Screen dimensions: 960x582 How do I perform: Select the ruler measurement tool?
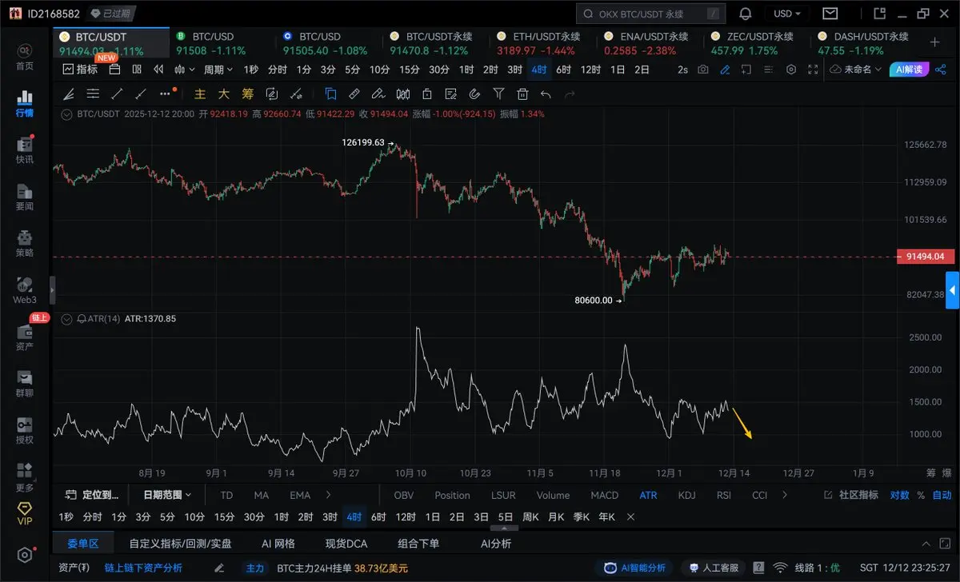354,94
